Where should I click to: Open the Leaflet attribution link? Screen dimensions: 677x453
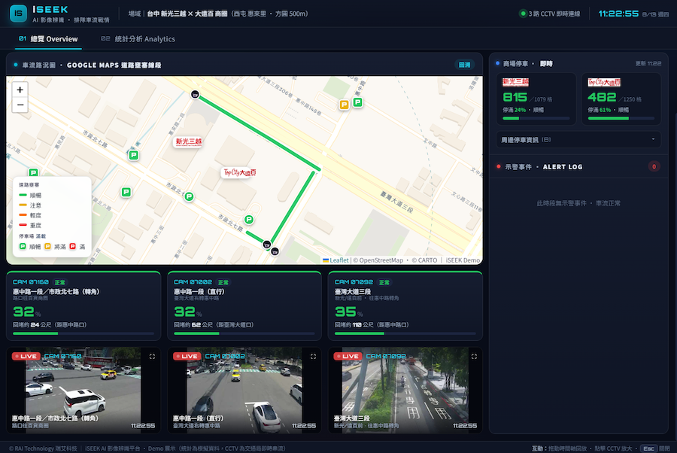tap(335, 260)
